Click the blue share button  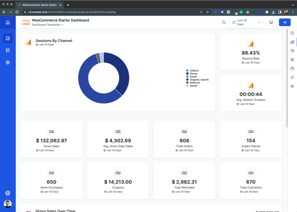click(x=285, y=22)
